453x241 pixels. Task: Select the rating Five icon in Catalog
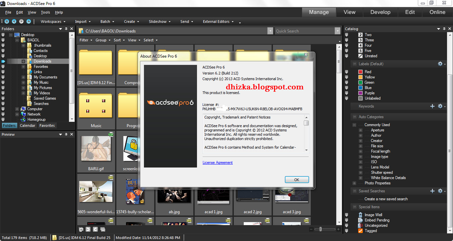(x=360, y=51)
